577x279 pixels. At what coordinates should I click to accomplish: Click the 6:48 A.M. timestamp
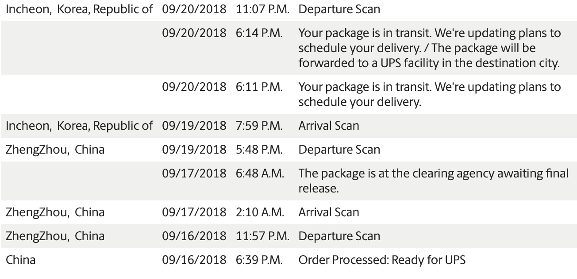(x=260, y=173)
